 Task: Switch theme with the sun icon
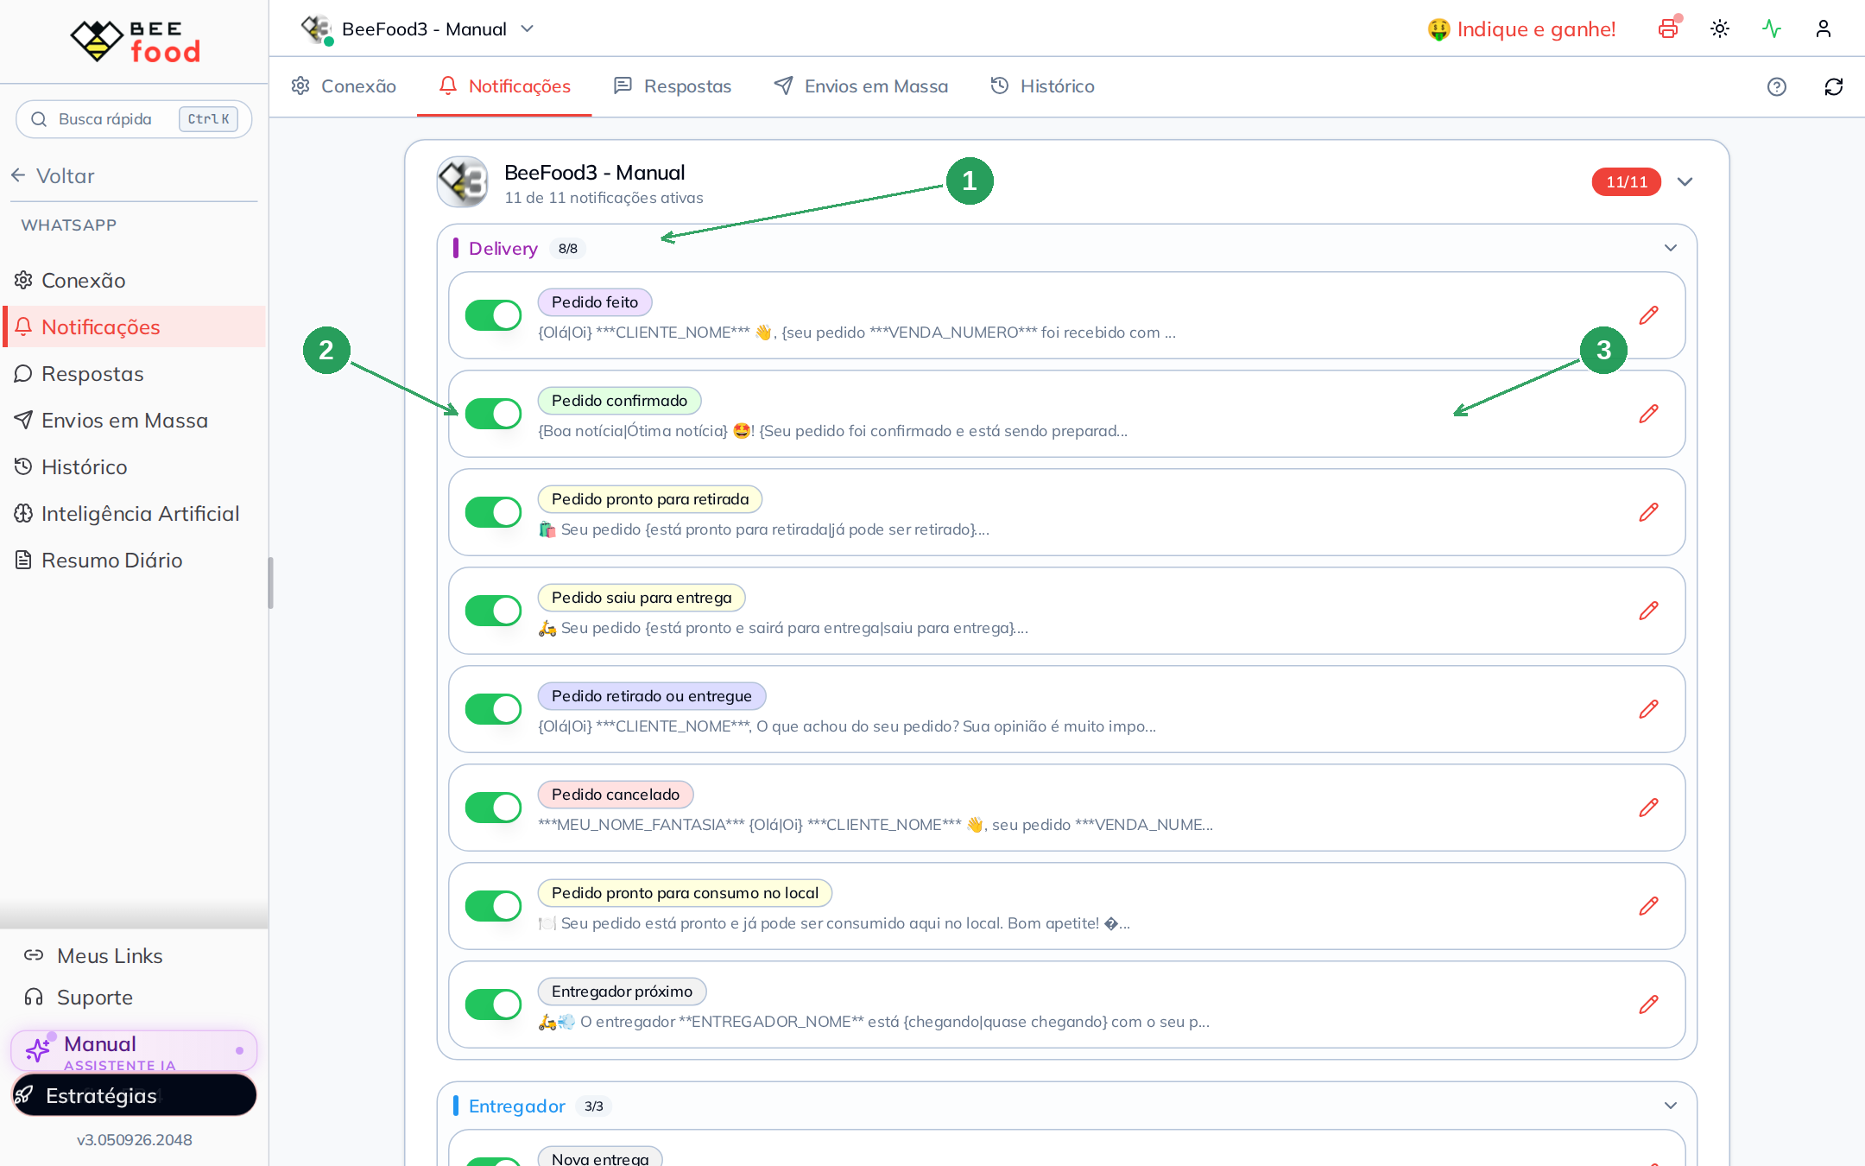(1720, 29)
